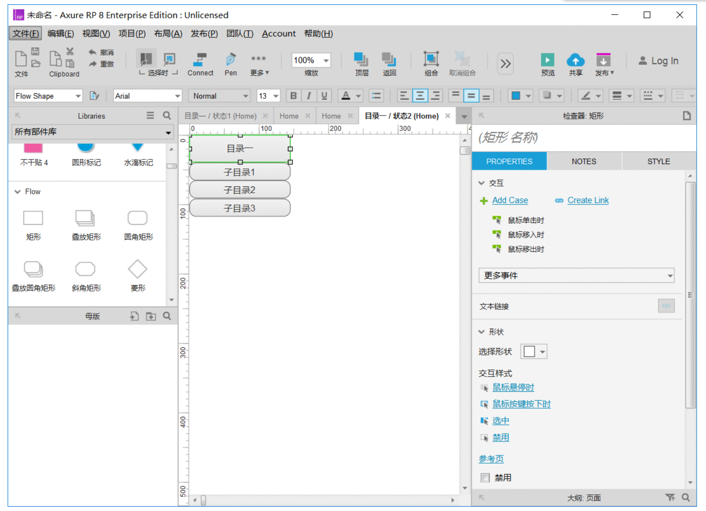This screenshot has width=706, height=511.
Task: Toggle italic formatting
Action: coord(309,96)
